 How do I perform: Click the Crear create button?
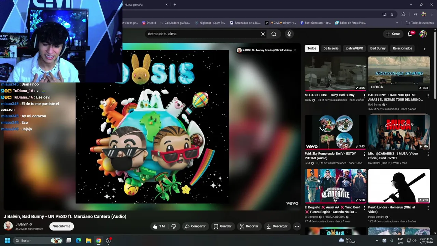(393, 34)
